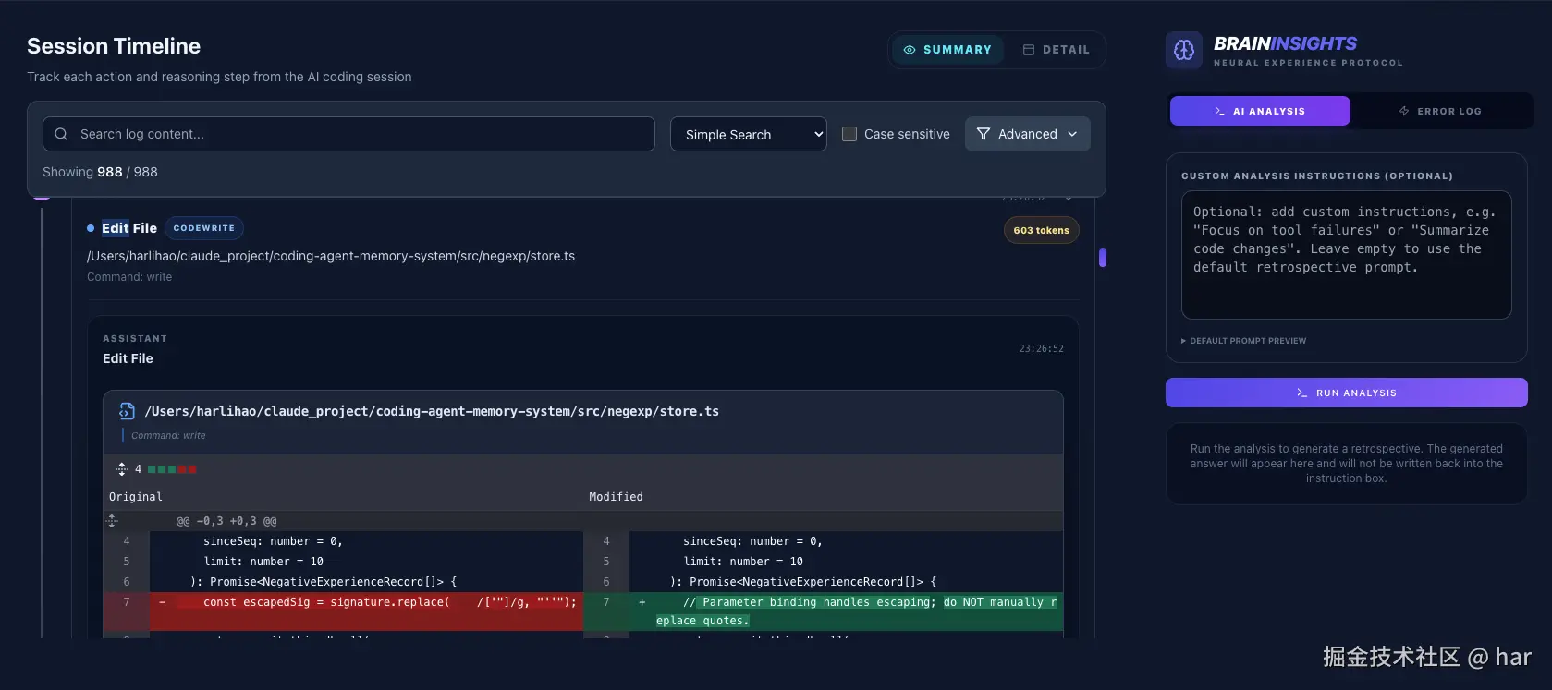The image size is (1552, 690).
Task: Click the funnel filter icon beside Advanced
Action: click(x=983, y=134)
